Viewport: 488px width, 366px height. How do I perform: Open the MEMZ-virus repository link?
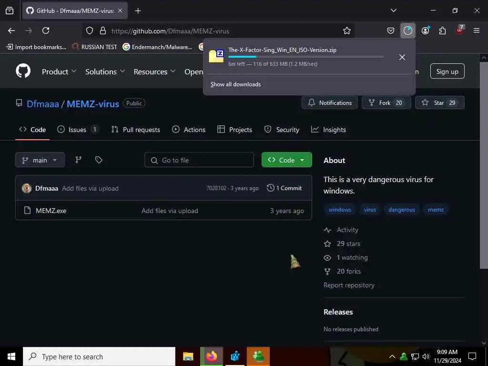click(x=93, y=103)
